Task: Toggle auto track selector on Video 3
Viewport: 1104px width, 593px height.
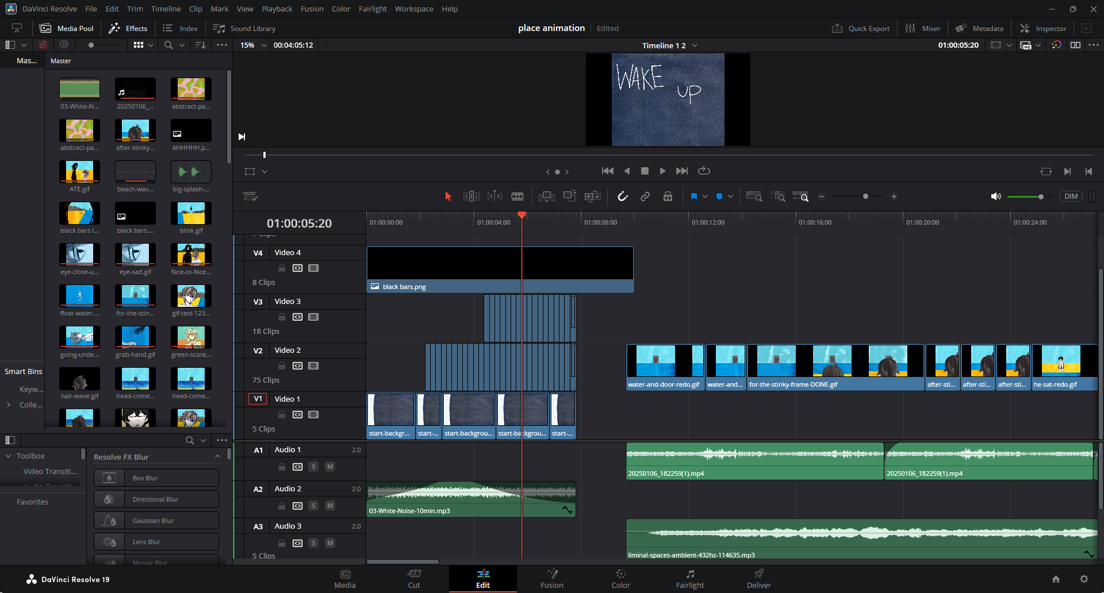Action: pyautogui.click(x=297, y=317)
